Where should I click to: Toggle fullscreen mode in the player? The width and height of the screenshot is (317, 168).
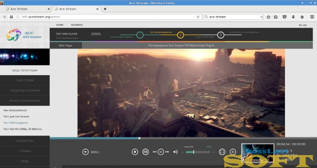coord(222,152)
